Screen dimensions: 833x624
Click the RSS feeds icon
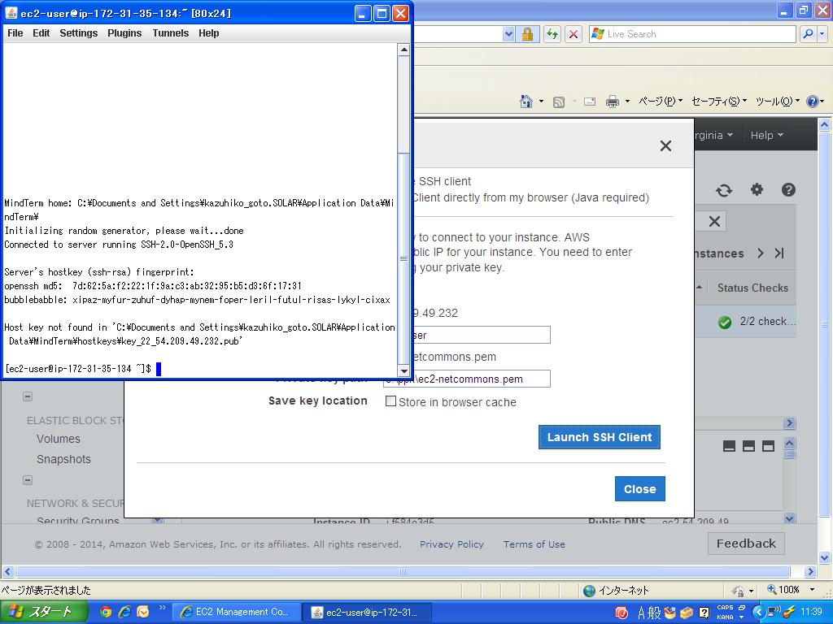(x=558, y=102)
